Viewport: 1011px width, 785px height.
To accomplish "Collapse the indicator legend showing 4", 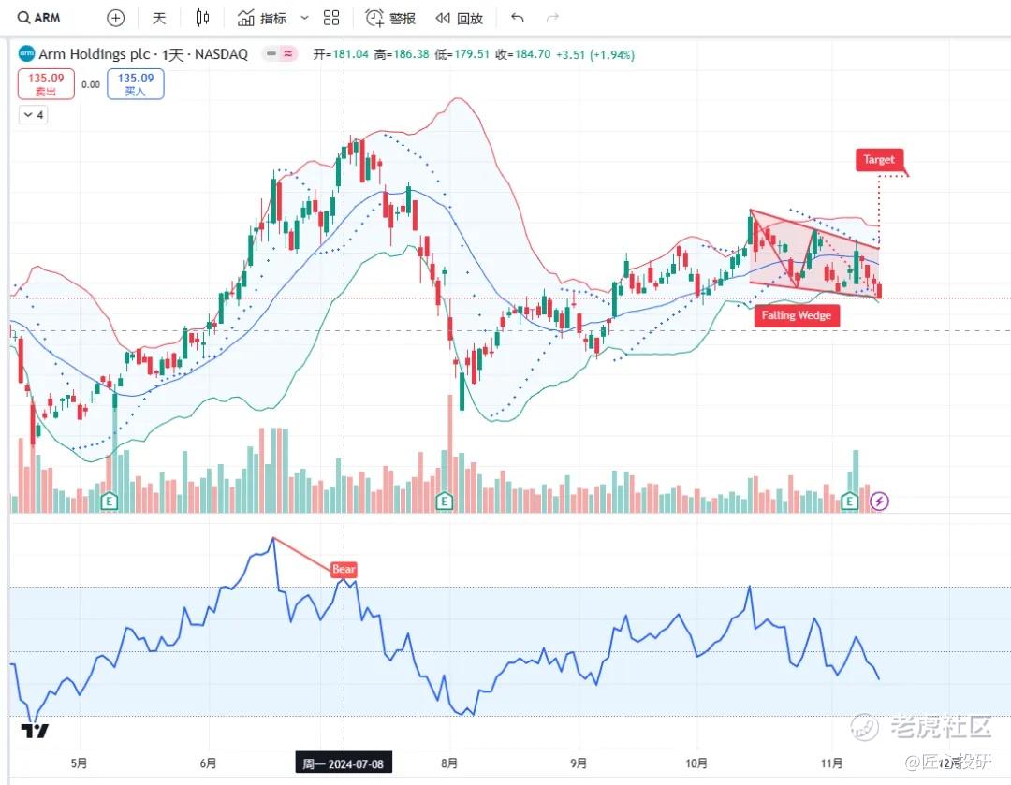I will [34, 115].
